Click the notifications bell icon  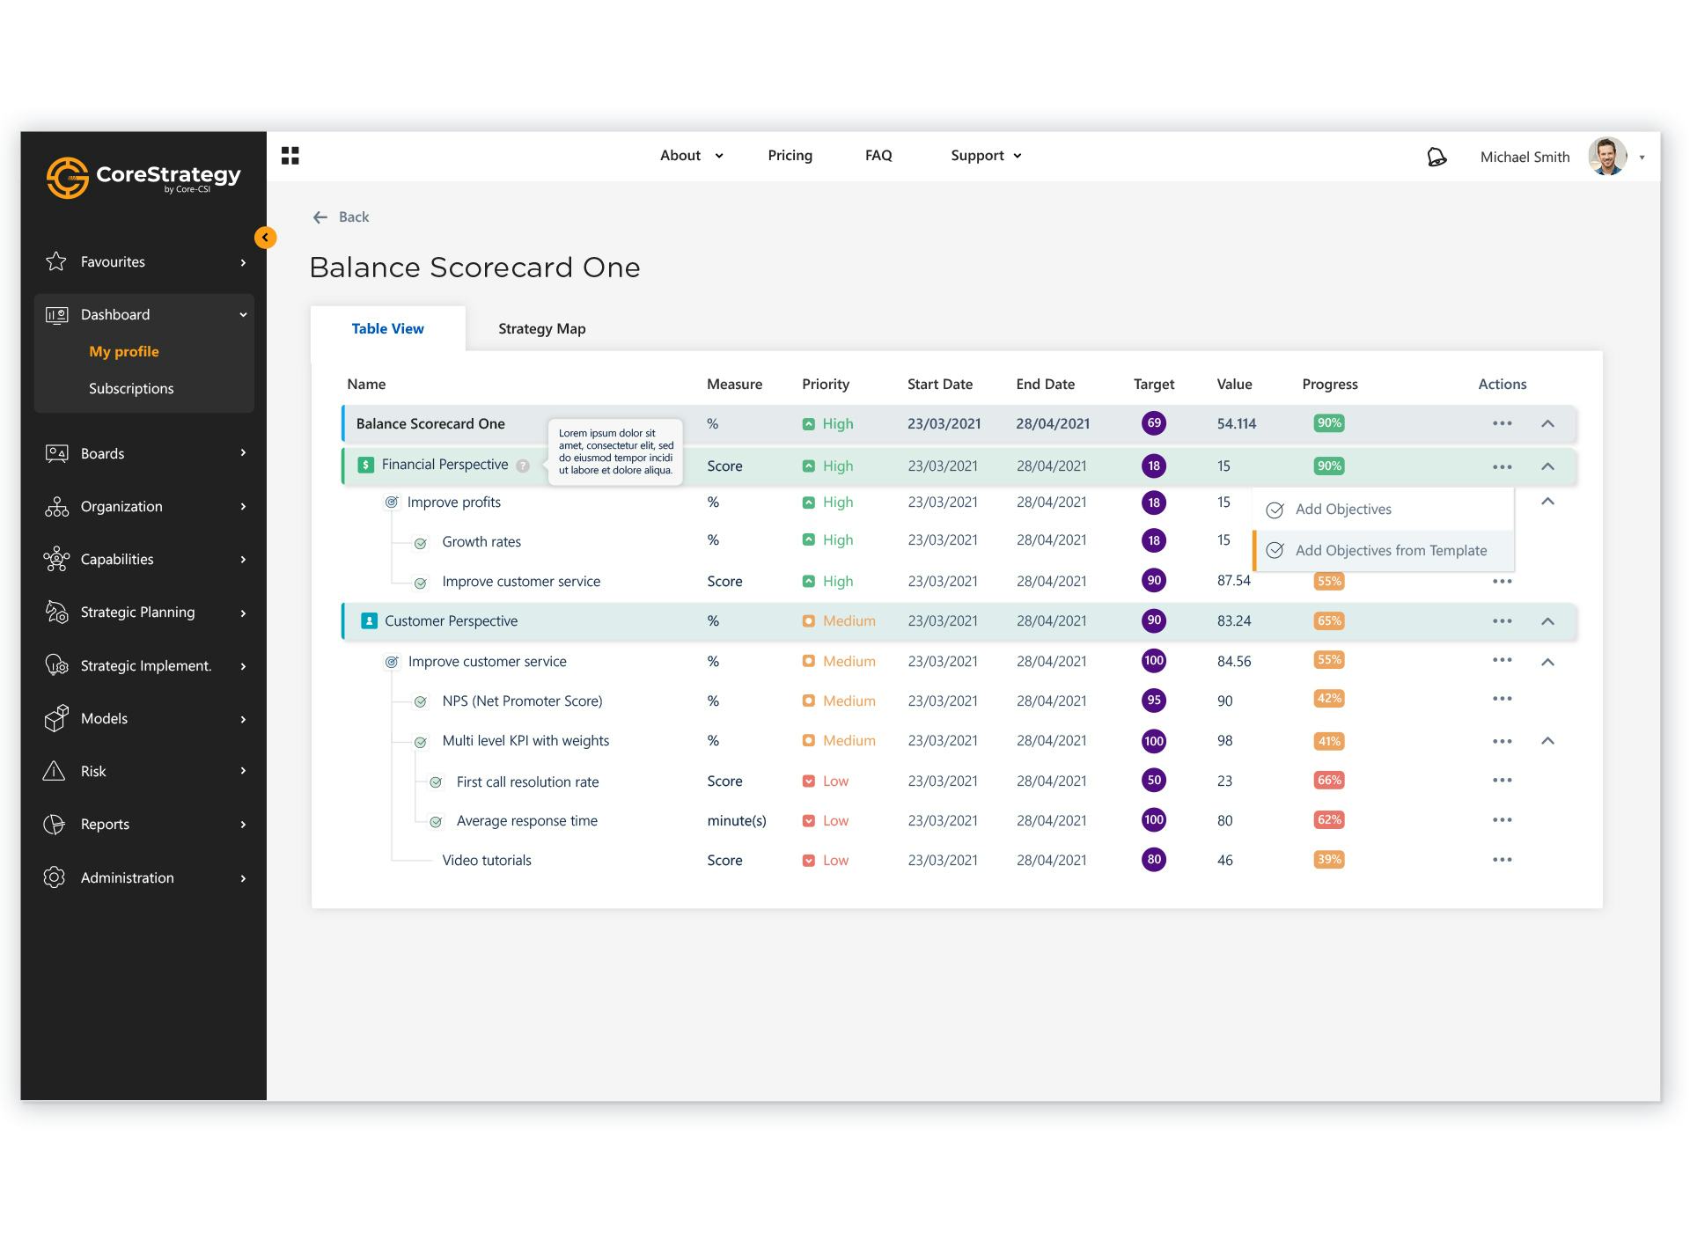[1436, 155]
